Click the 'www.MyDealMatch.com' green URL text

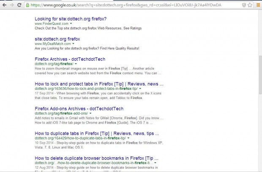pyautogui.click(x=53, y=44)
